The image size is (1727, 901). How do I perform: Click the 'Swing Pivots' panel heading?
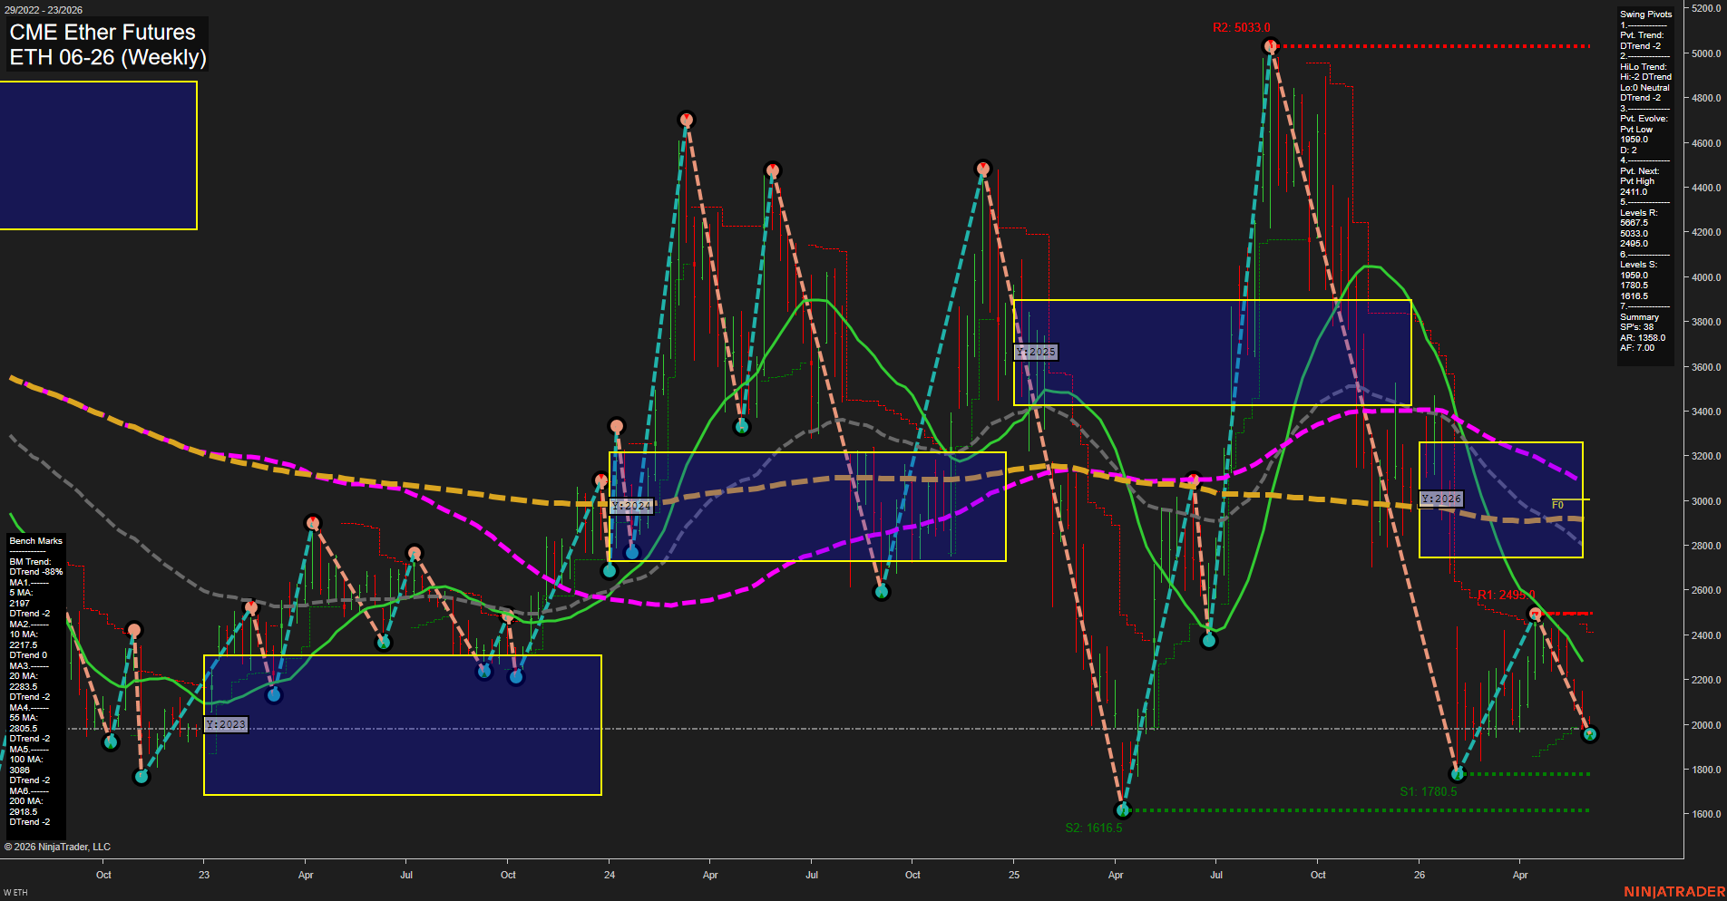tap(1645, 15)
